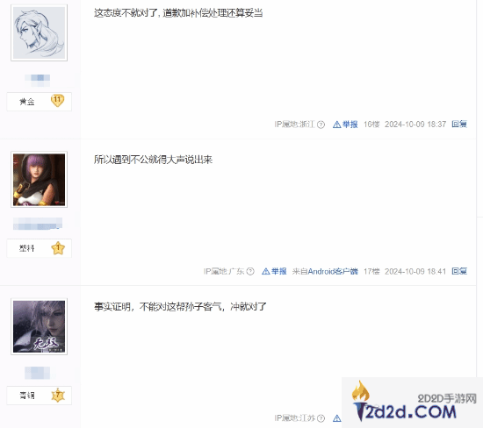Image resolution: width=483 pixels, height=428 pixels.
Task: Click the blurred username under the sketch avatar
Action: point(37,79)
